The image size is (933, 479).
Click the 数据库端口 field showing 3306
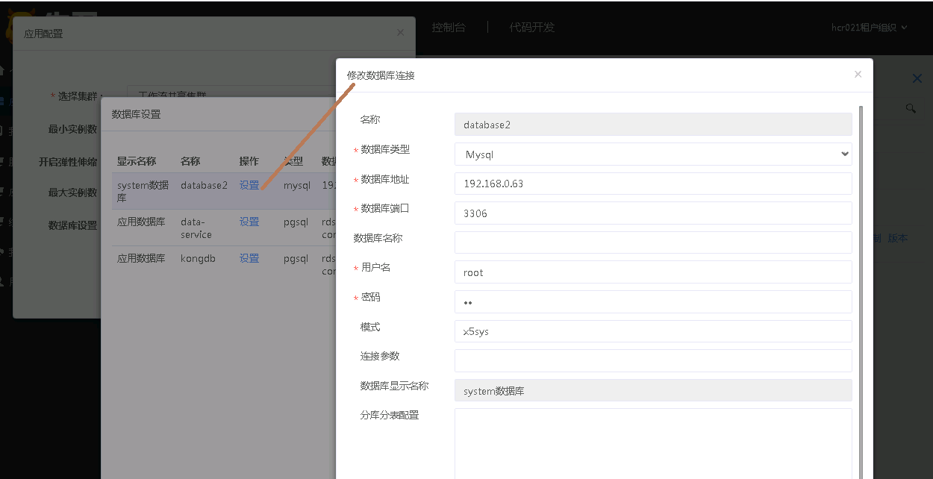(653, 213)
